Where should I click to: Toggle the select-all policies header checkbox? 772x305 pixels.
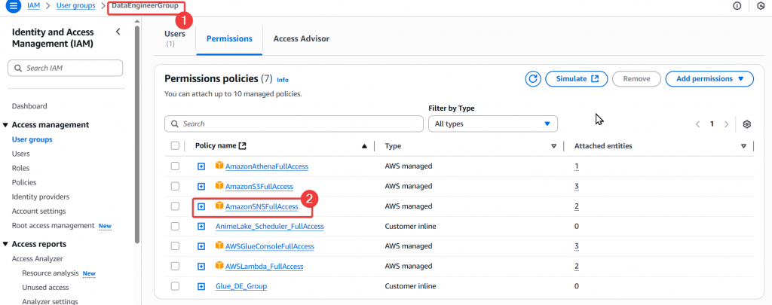pyautogui.click(x=175, y=146)
